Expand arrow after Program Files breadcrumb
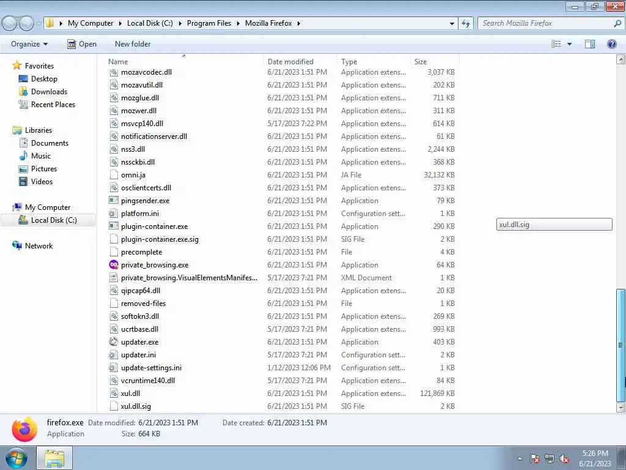 [x=238, y=23]
